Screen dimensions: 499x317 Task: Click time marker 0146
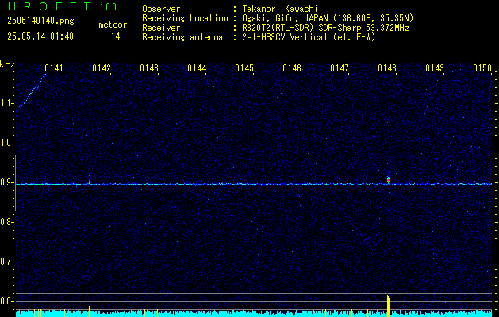pyautogui.click(x=292, y=68)
